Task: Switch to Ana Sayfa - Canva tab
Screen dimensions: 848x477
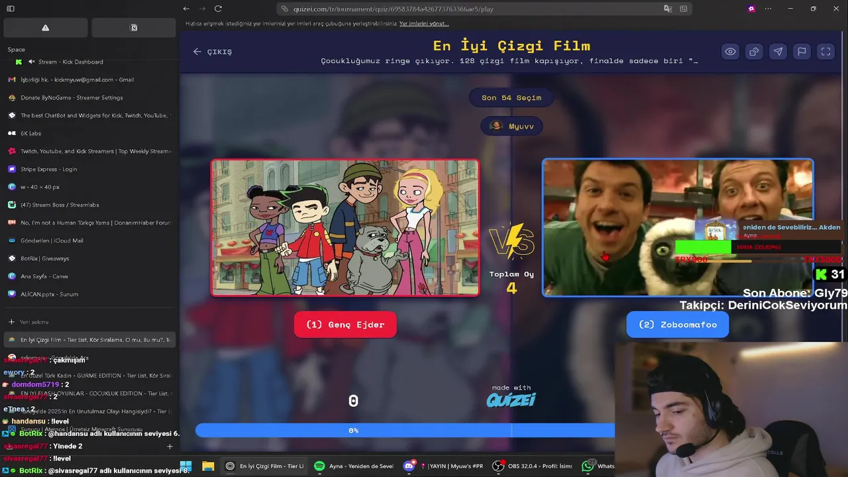Action: point(89,276)
